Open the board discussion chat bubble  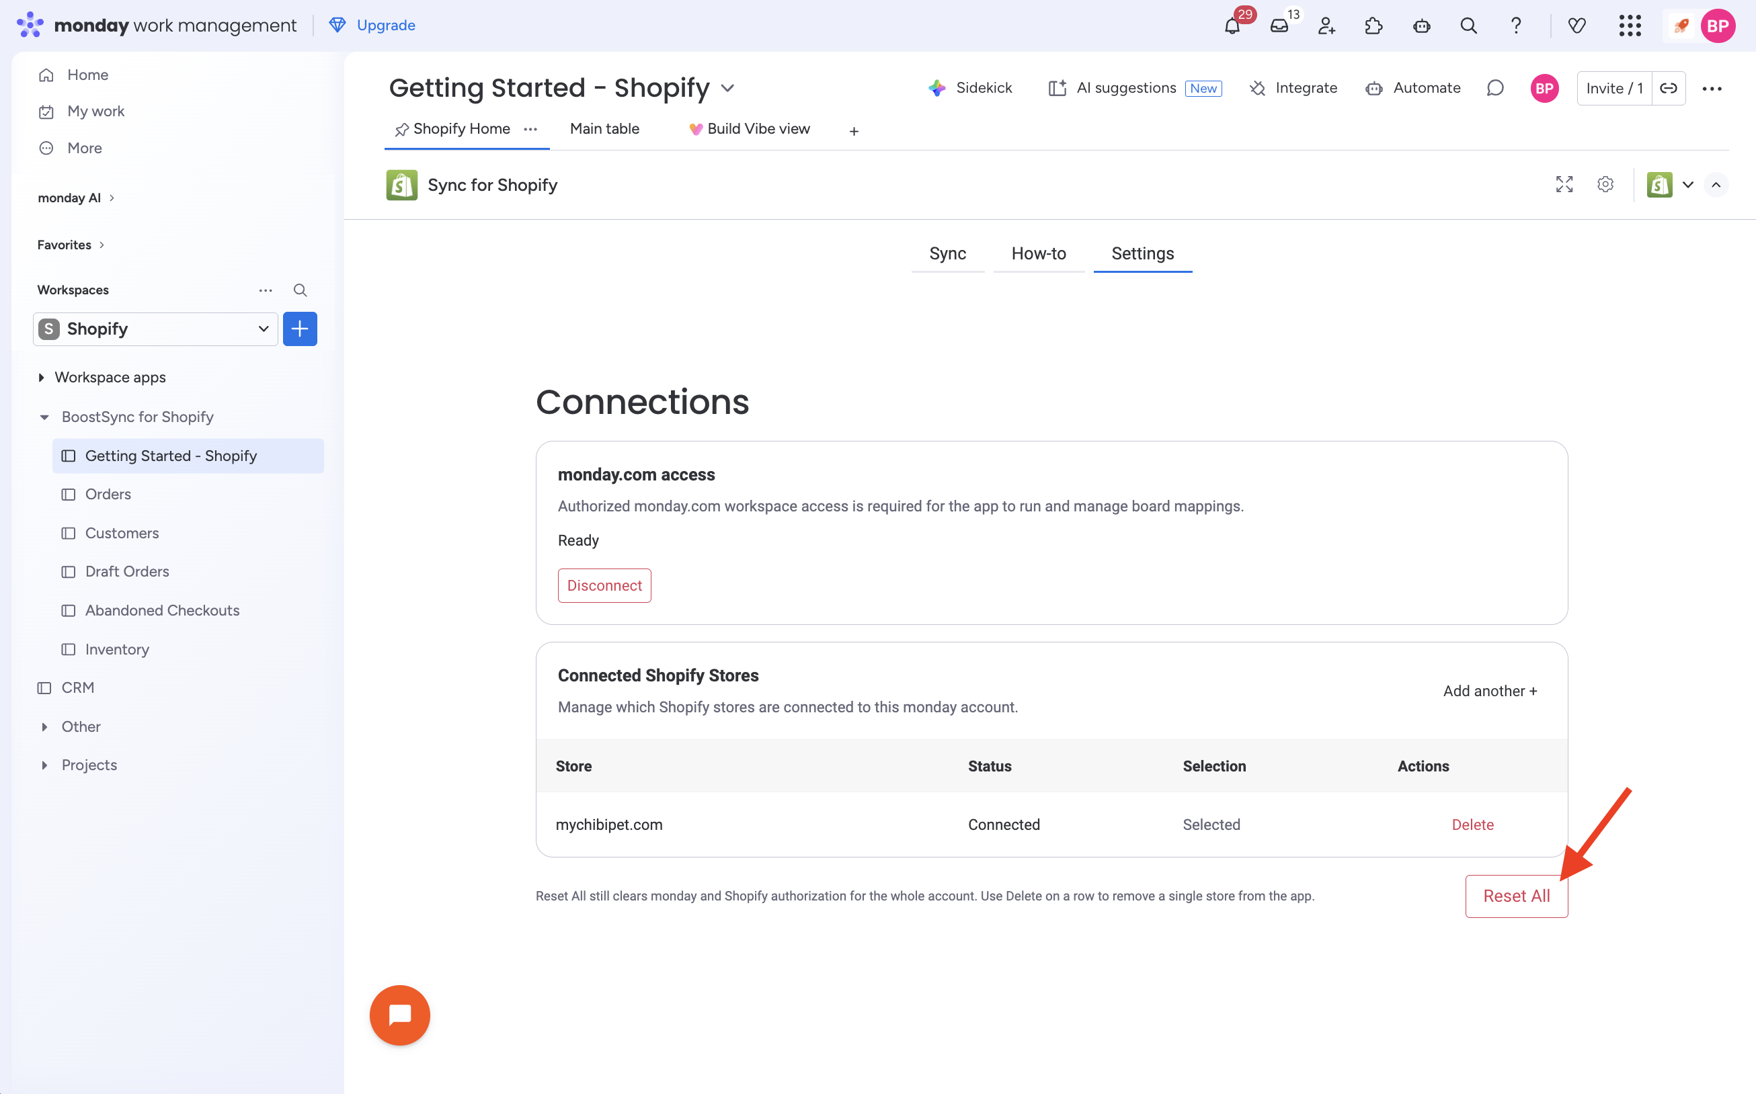click(1494, 88)
